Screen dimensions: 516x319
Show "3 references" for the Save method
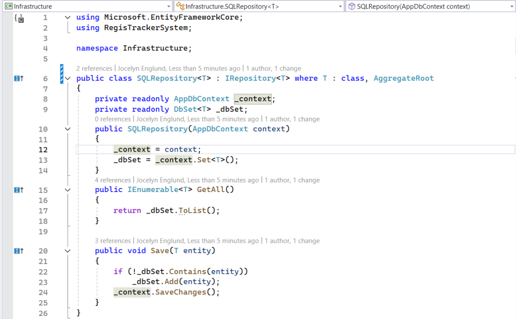point(113,241)
